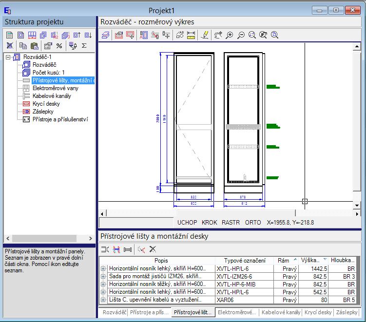
Task: Move item up with up-arrow icon
Action: coord(77,35)
